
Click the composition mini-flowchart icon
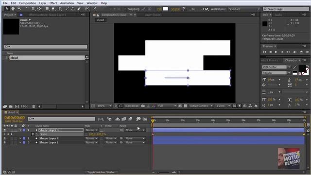tap(101, 119)
